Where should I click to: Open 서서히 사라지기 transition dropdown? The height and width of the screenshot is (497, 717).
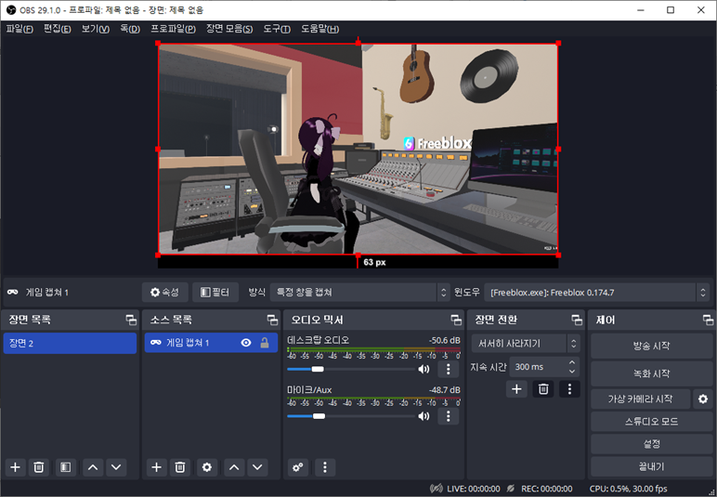(x=526, y=343)
